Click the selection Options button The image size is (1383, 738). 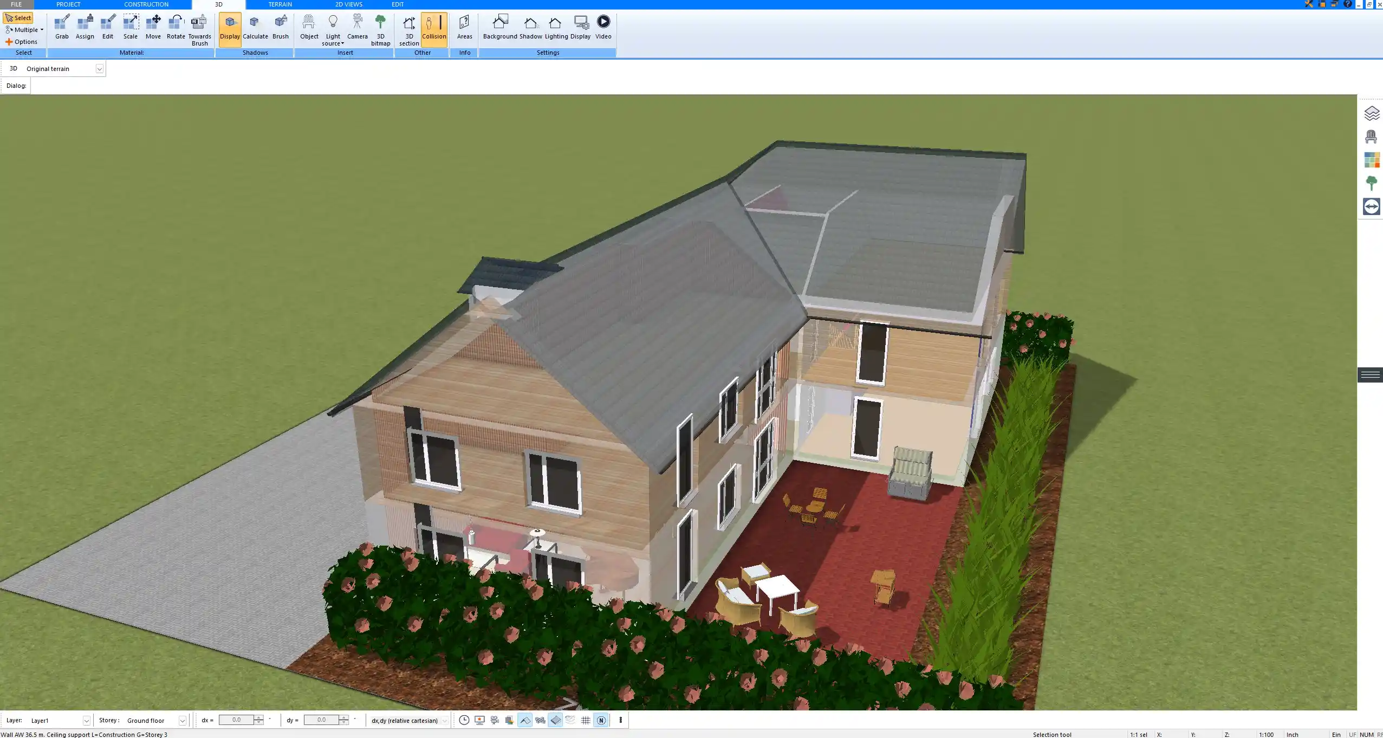pyautogui.click(x=22, y=42)
